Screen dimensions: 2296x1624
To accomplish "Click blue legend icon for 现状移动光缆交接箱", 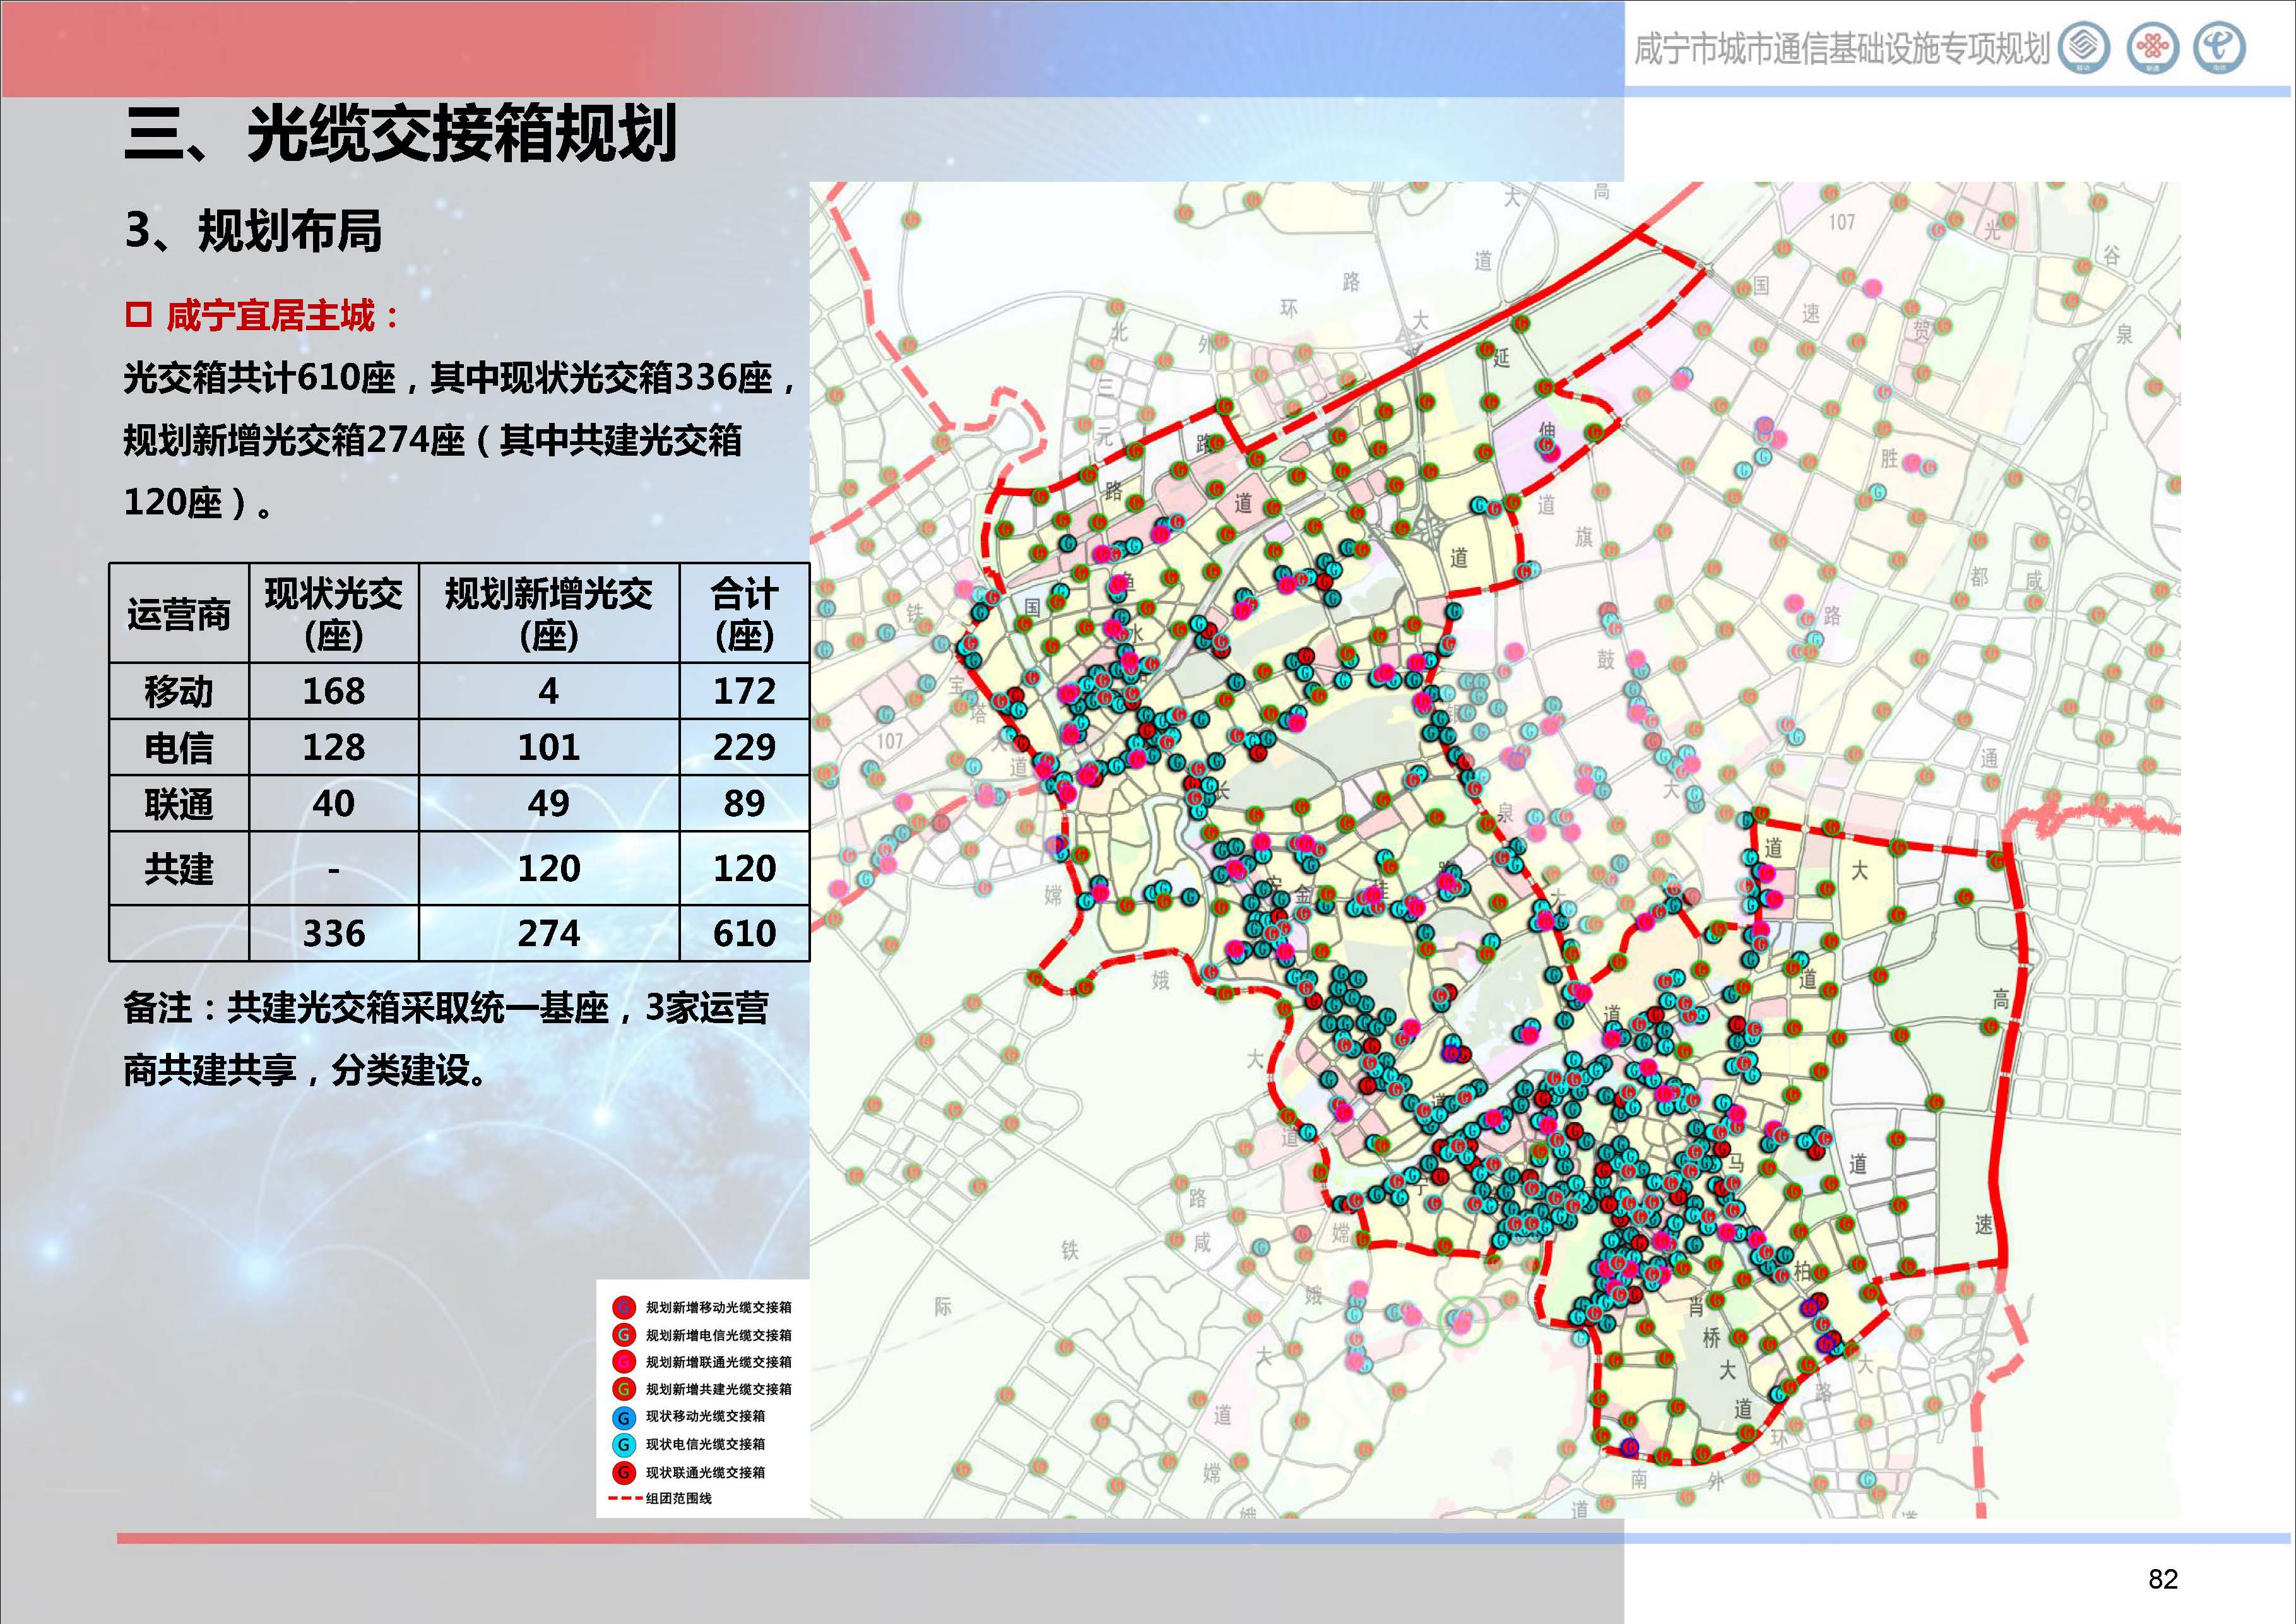I will 624,1417.
